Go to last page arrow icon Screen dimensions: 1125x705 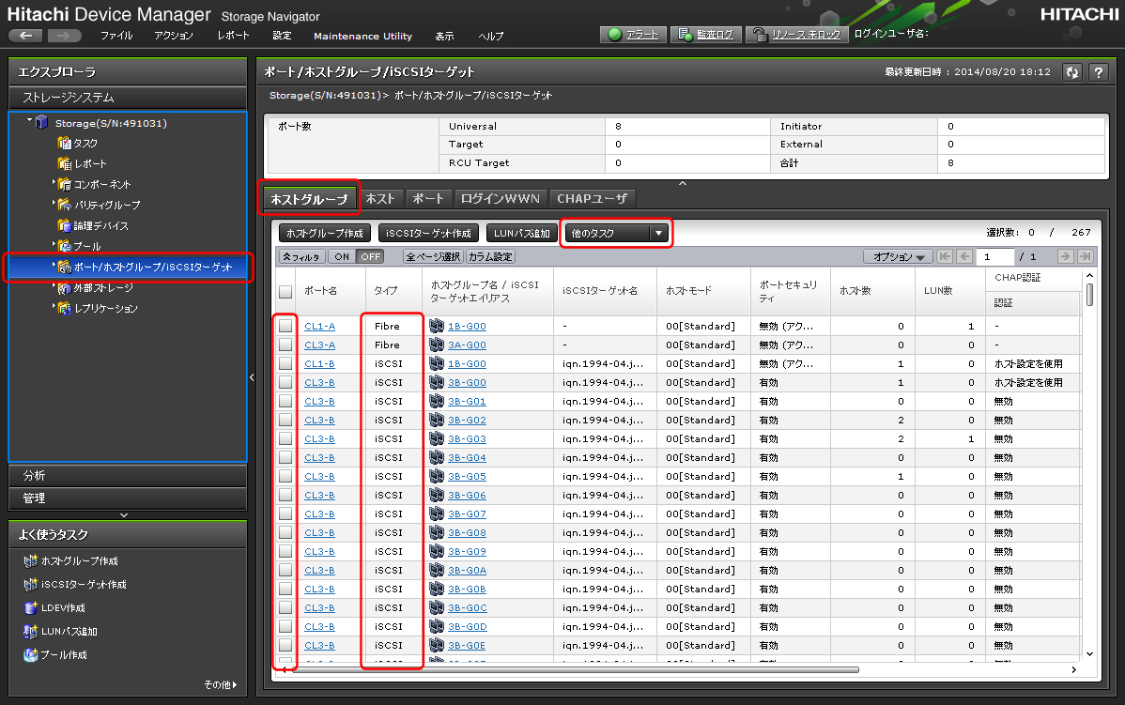click(x=1086, y=256)
